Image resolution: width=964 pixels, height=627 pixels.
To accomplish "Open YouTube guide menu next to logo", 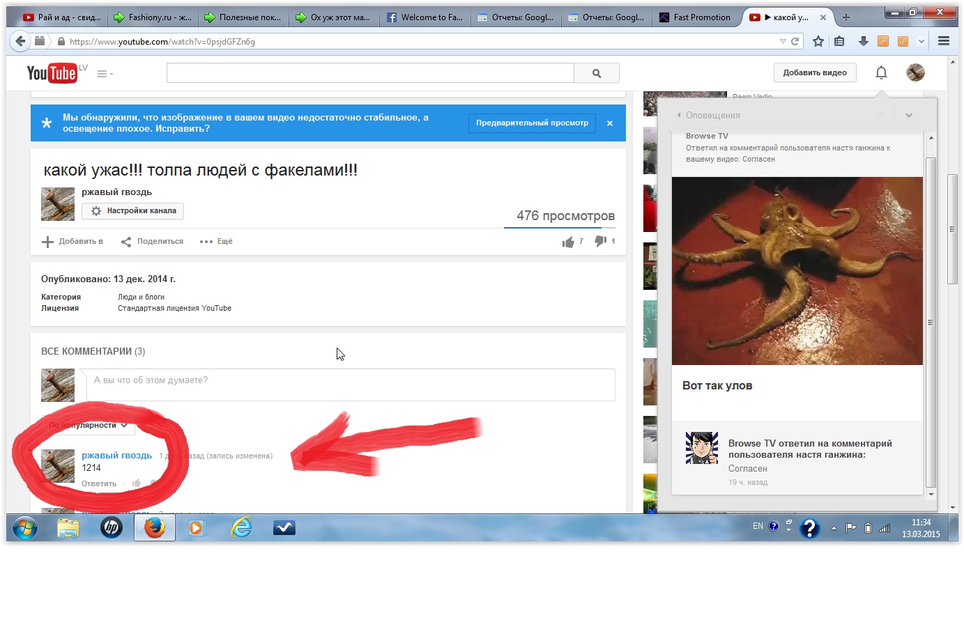I will click(105, 73).
